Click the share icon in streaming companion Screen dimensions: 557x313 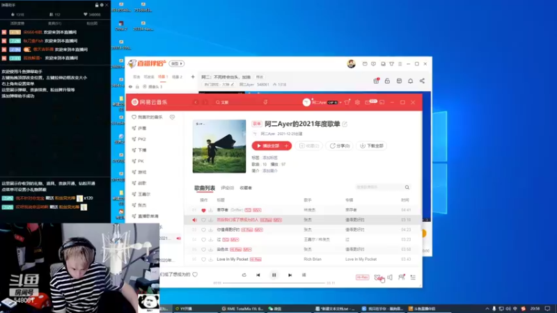[x=422, y=81]
